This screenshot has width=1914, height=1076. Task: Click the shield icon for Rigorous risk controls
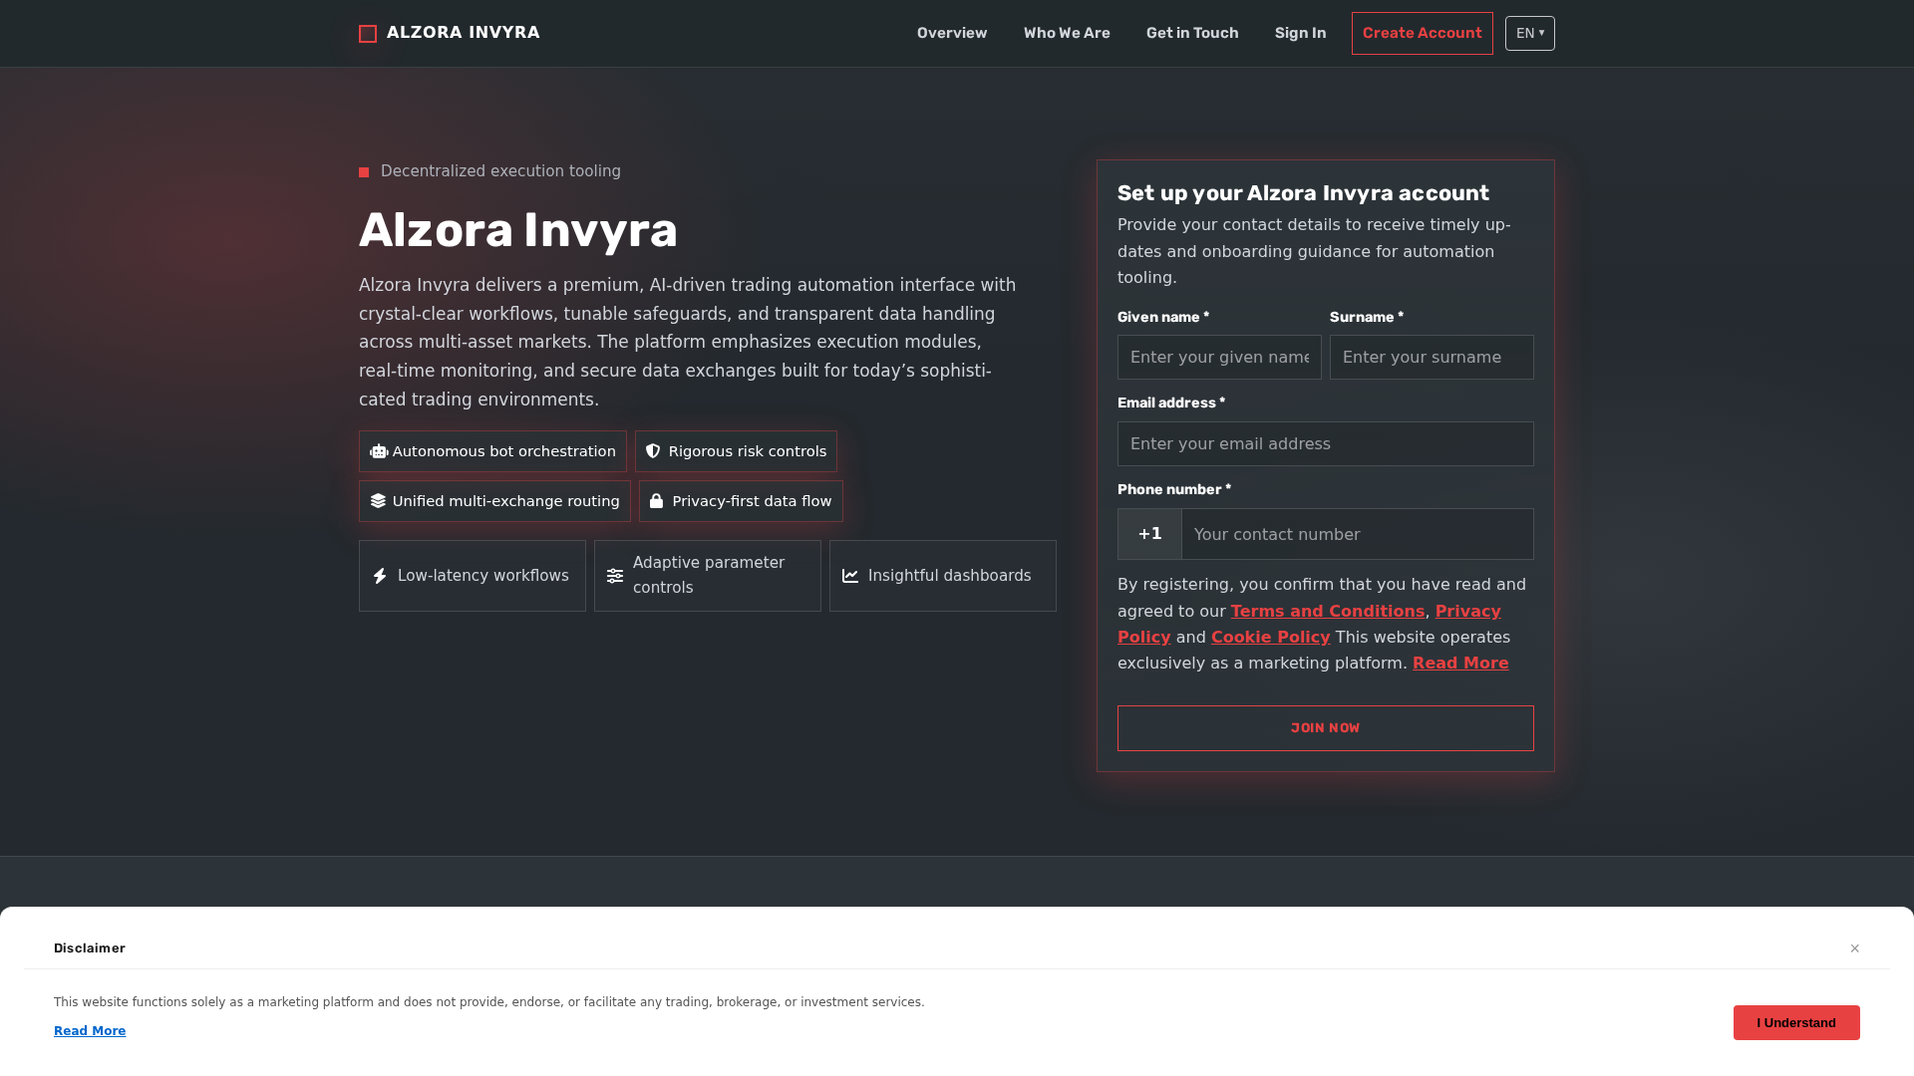coord(653,451)
